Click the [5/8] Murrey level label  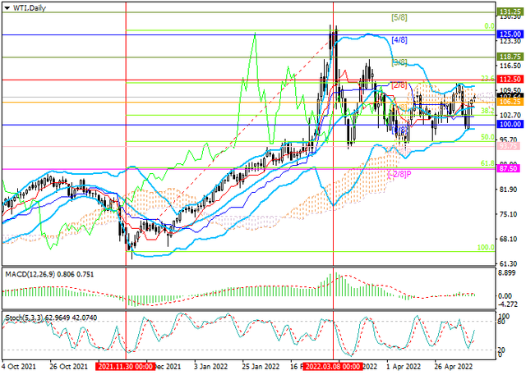[x=399, y=17]
